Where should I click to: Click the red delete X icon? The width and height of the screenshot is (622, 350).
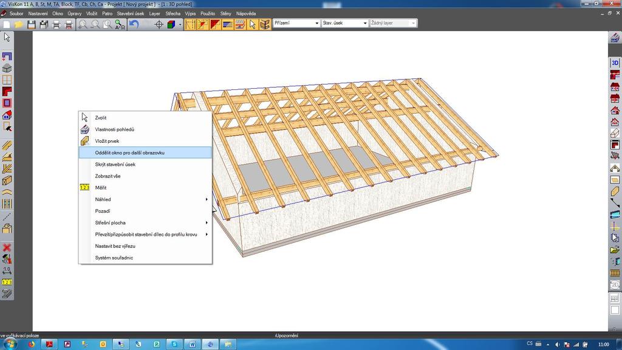7,248
